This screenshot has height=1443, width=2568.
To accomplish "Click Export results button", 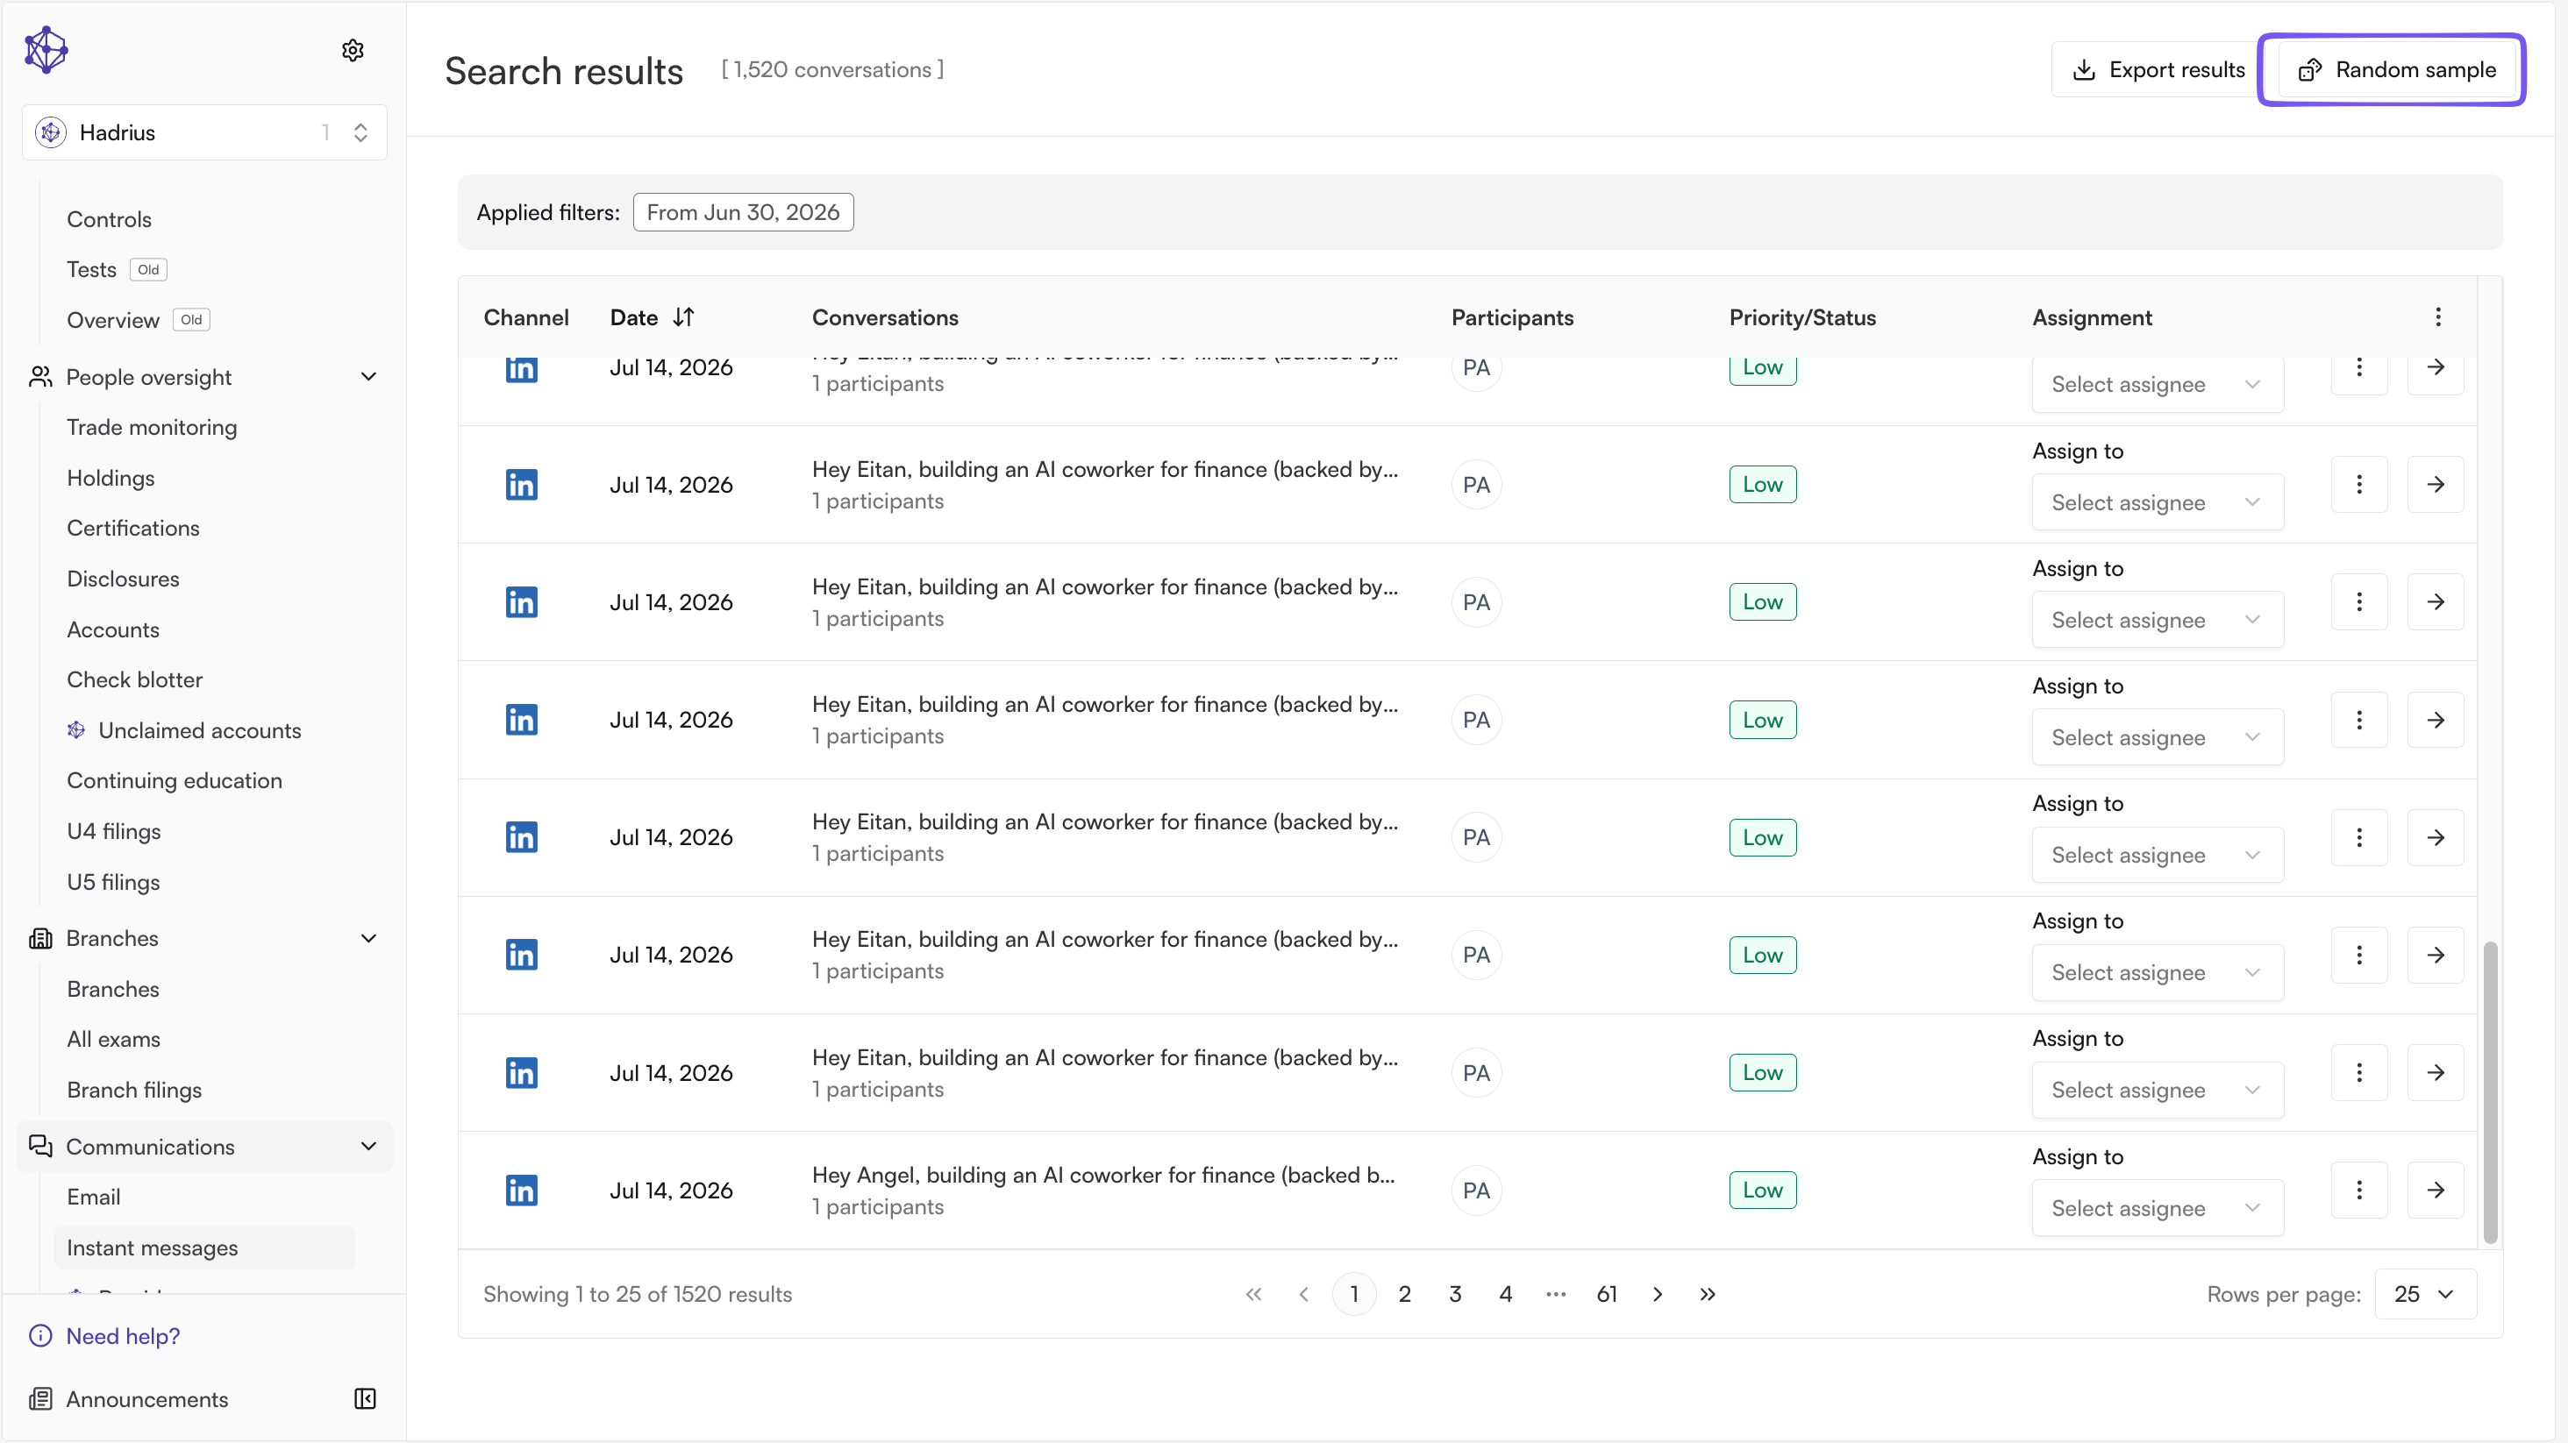I will coord(2158,70).
